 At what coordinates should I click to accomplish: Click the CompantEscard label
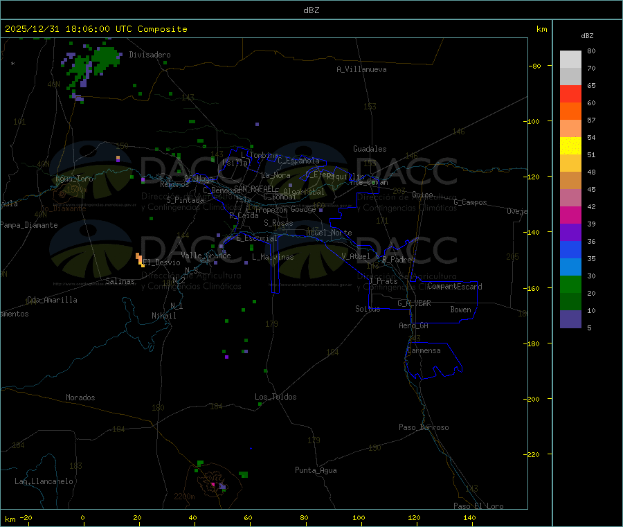(x=455, y=286)
